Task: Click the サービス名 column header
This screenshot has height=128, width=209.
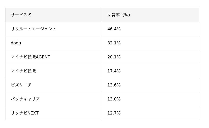Action: [21, 15]
